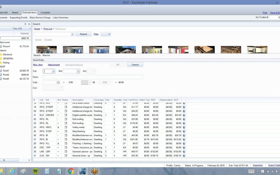The height and width of the screenshot is (175, 280).
Task: Open Internet Explorer from the taskbar
Action: [12, 171]
